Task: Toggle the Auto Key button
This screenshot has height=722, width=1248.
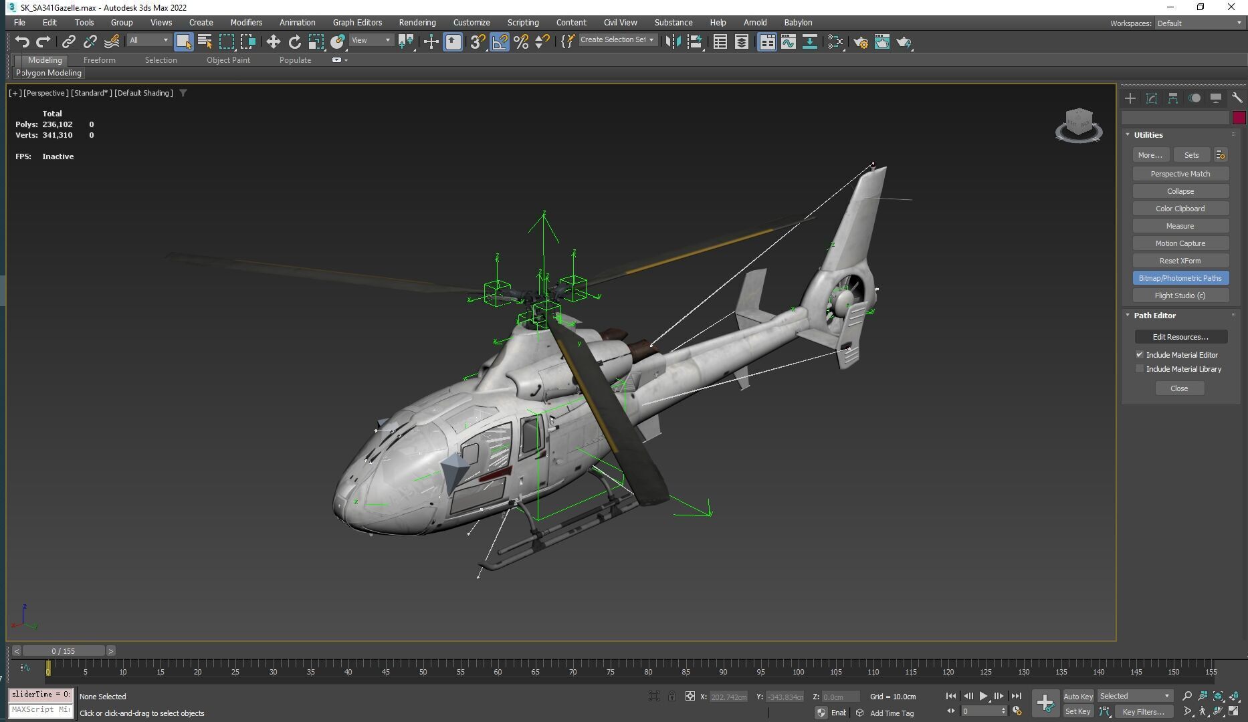Action: (1077, 697)
